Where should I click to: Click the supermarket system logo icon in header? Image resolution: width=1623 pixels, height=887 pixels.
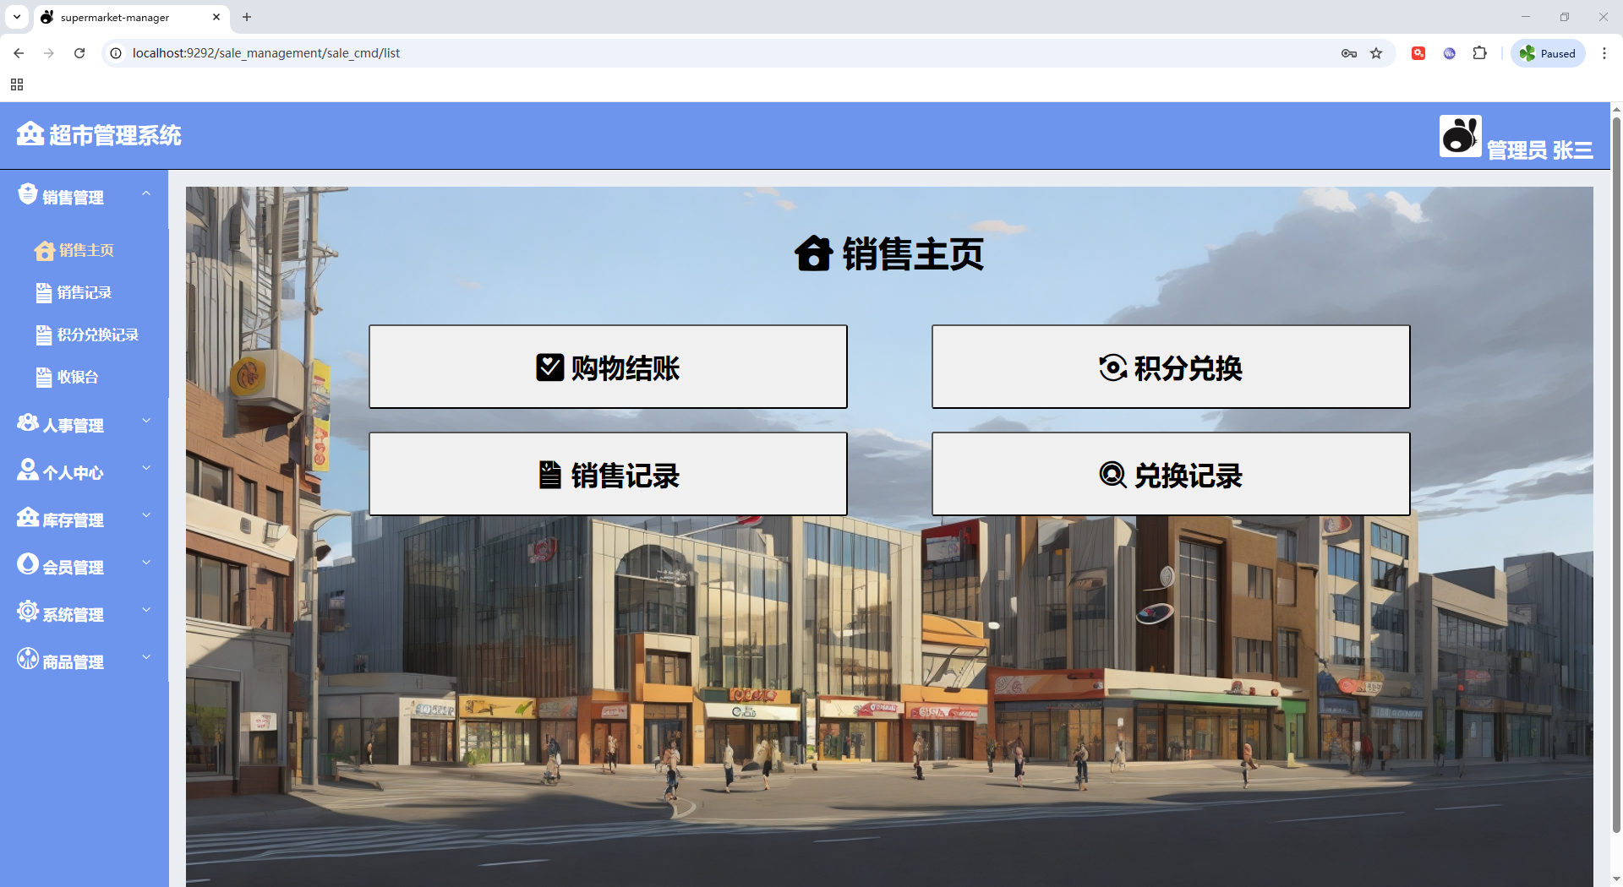pyautogui.click(x=30, y=134)
